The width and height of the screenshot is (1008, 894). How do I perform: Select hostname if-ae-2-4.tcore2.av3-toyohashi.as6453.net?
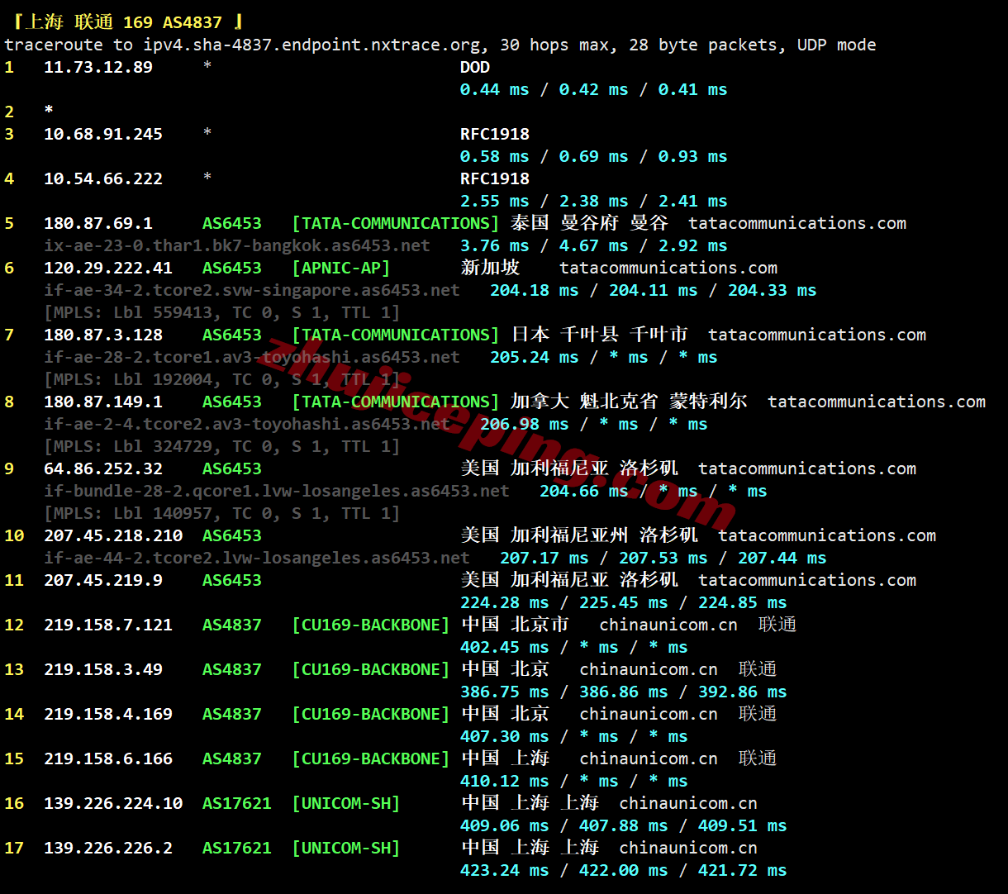[x=247, y=424]
